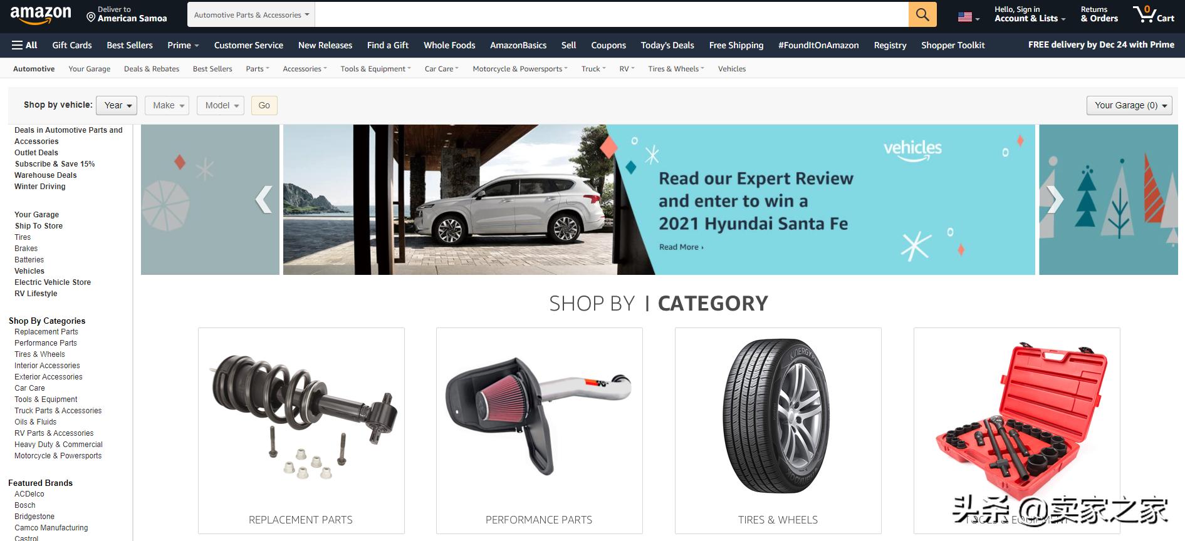The width and height of the screenshot is (1185, 541).
Task: Focus the main search input field
Action: click(x=612, y=14)
